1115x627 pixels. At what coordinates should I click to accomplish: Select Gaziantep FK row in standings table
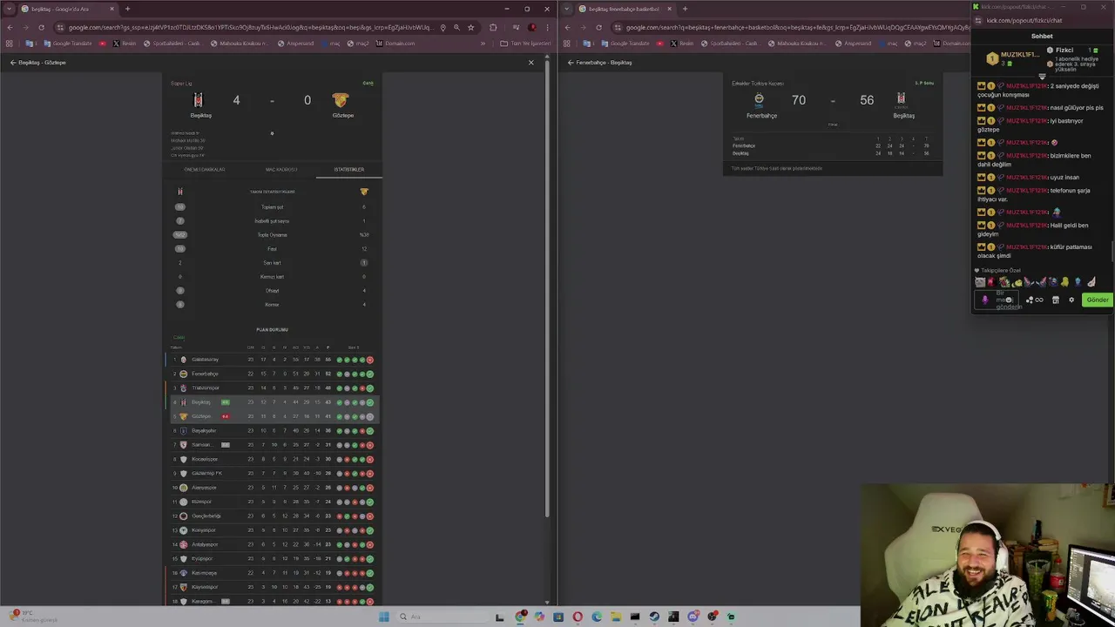[x=272, y=474]
